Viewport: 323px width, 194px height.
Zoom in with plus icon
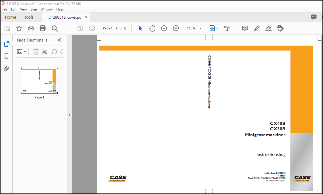point(176,28)
